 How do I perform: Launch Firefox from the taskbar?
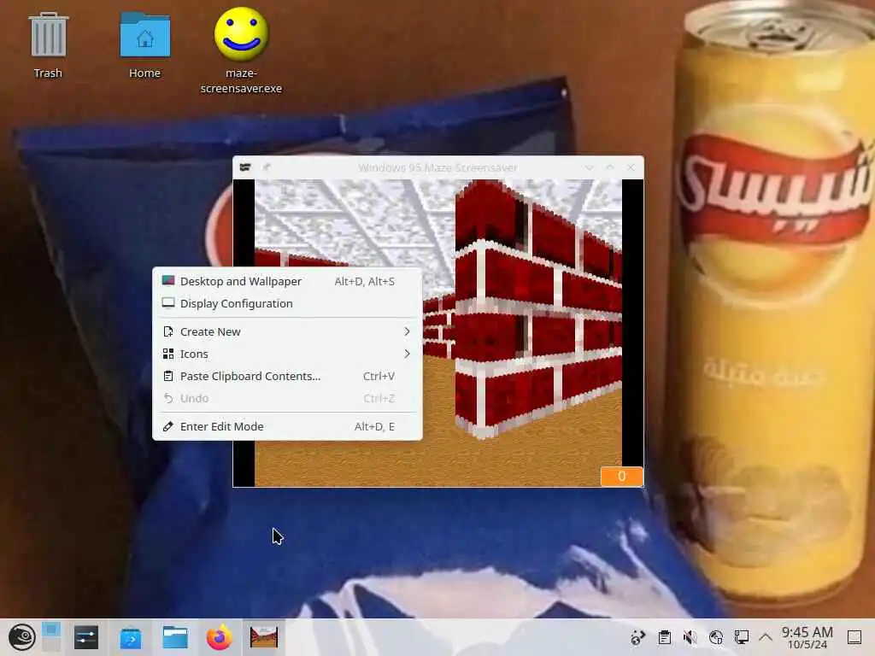click(219, 637)
